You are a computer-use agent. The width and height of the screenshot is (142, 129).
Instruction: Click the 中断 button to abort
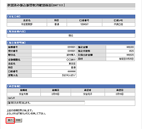click(x=18, y=120)
